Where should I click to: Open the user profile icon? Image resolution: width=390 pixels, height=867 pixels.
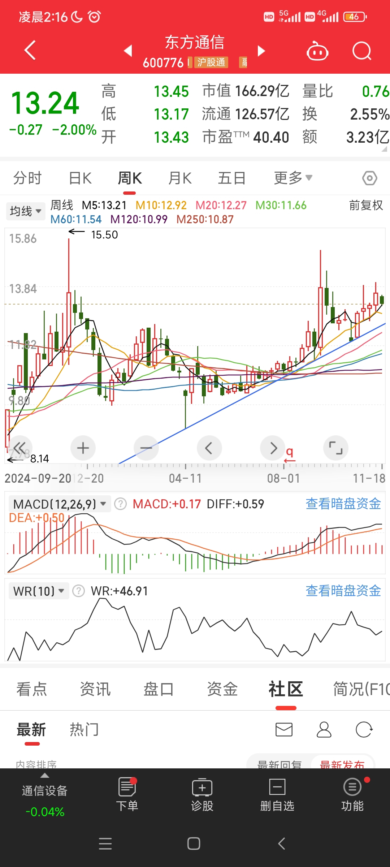324,729
